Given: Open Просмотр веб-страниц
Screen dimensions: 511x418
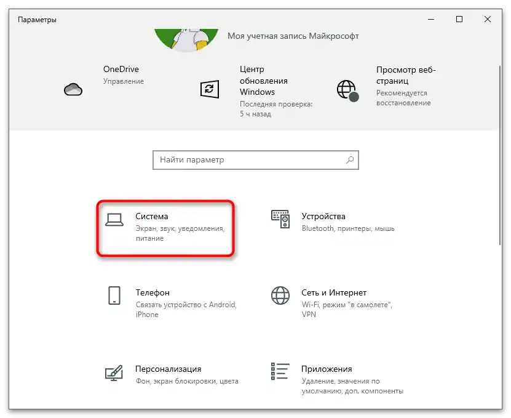Looking at the screenshot, I should click(x=406, y=75).
